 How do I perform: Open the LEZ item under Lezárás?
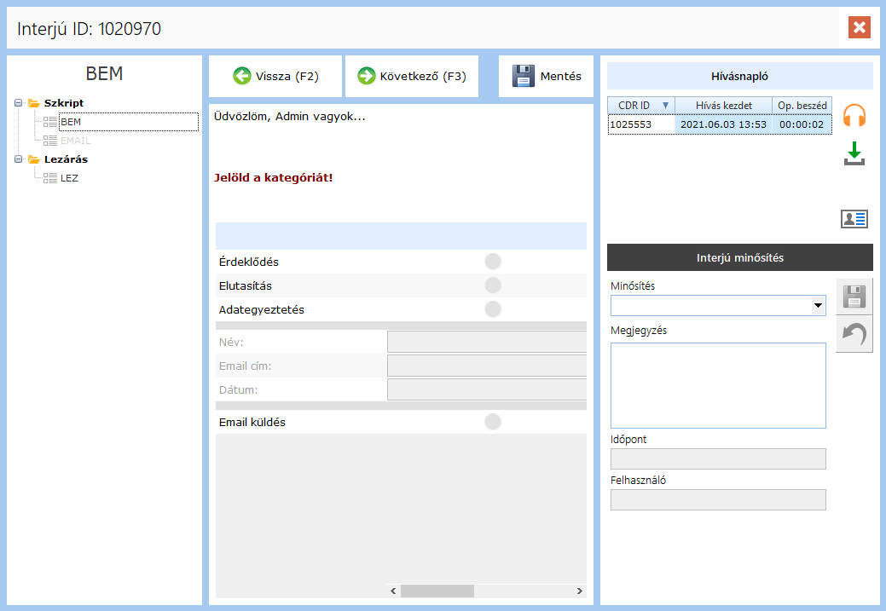[x=69, y=178]
